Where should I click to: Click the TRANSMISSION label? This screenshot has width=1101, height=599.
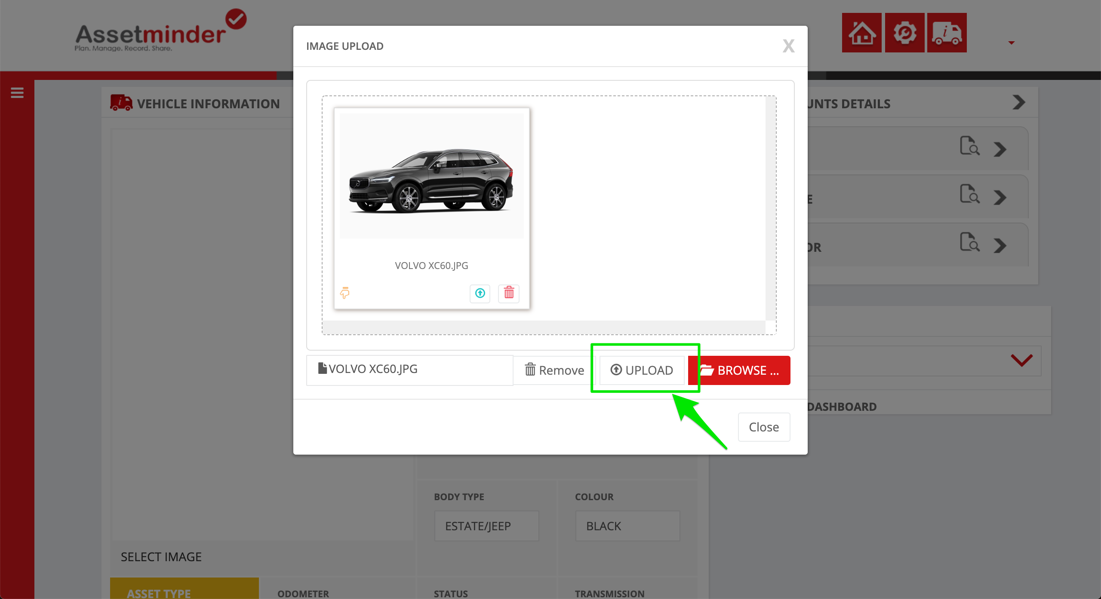click(609, 593)
